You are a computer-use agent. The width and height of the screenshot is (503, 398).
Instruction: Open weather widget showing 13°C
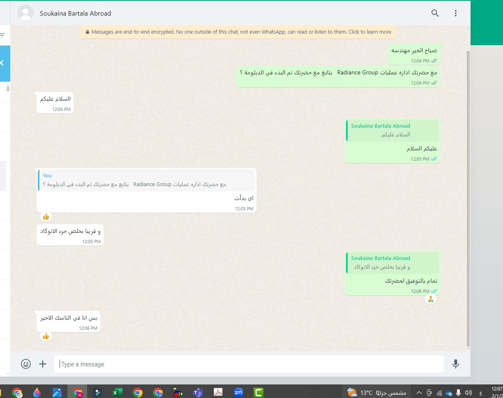[x=376, y=392]
